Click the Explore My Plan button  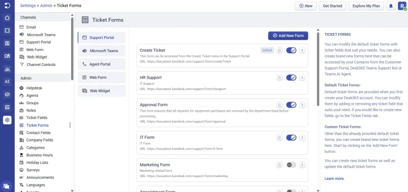(x=366, y=6)
